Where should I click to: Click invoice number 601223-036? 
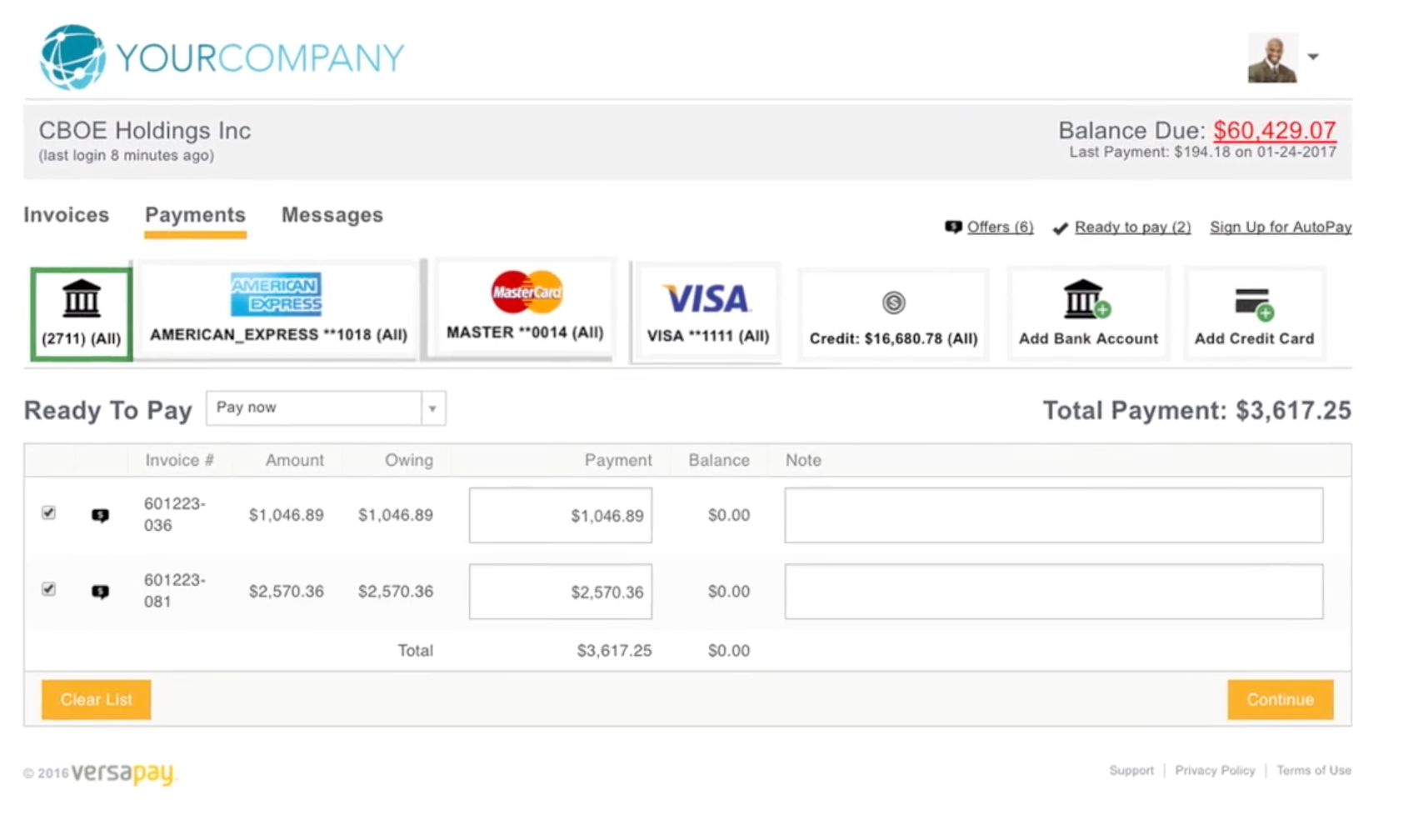pos(174,514)
